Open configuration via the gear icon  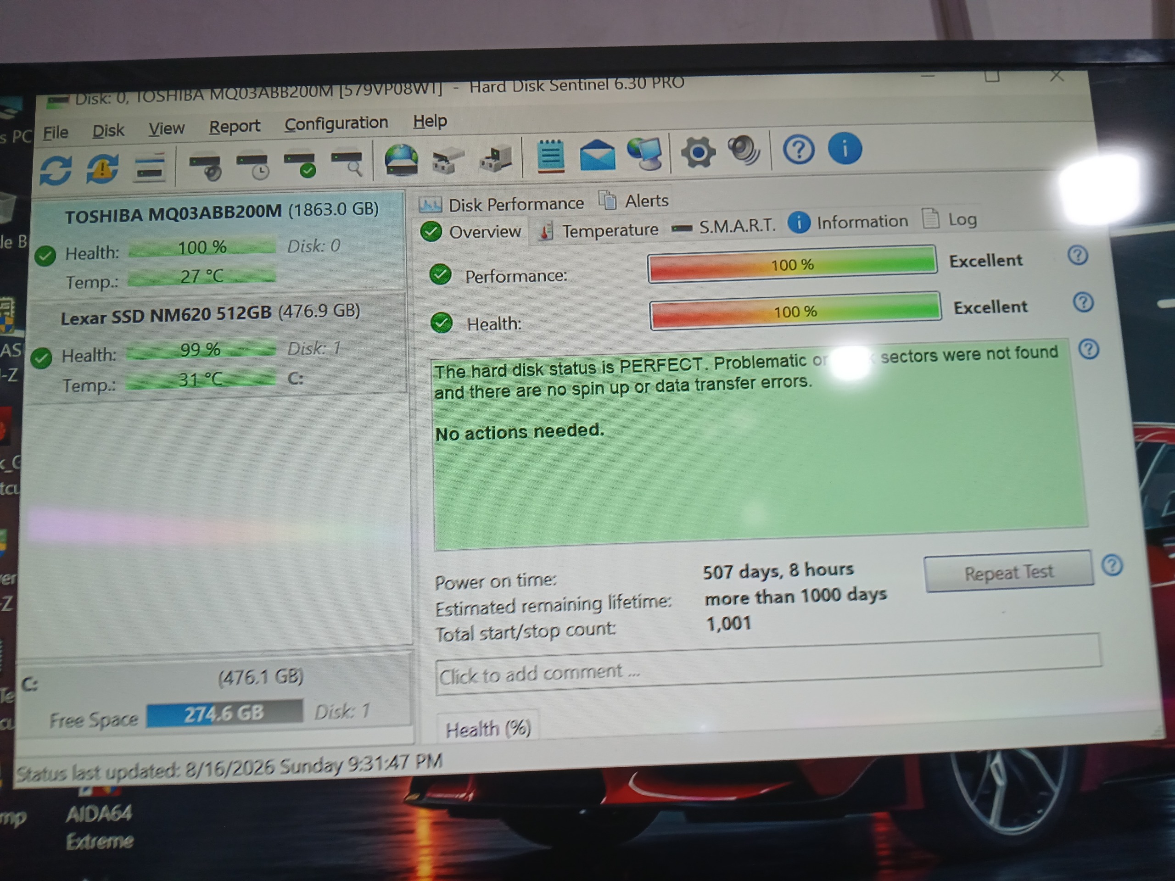[698, 152]
